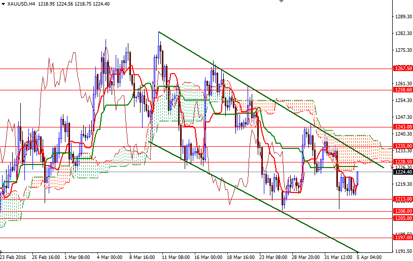Click the chart shift triangle marker at top
Screen dimensions: 413x261
[x=281, y=2]
